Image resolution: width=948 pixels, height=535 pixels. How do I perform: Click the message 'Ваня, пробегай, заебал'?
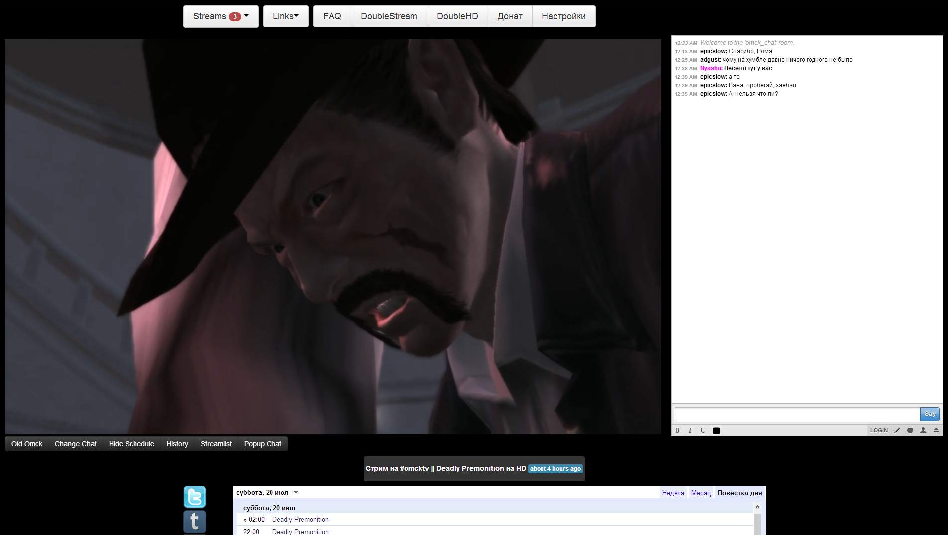click(762, 85)
